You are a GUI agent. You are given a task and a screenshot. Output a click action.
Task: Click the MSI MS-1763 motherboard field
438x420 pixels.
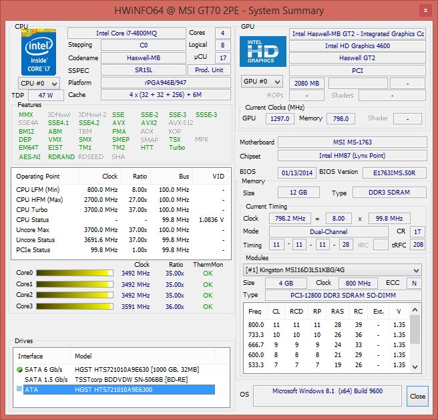click(353, 142)
